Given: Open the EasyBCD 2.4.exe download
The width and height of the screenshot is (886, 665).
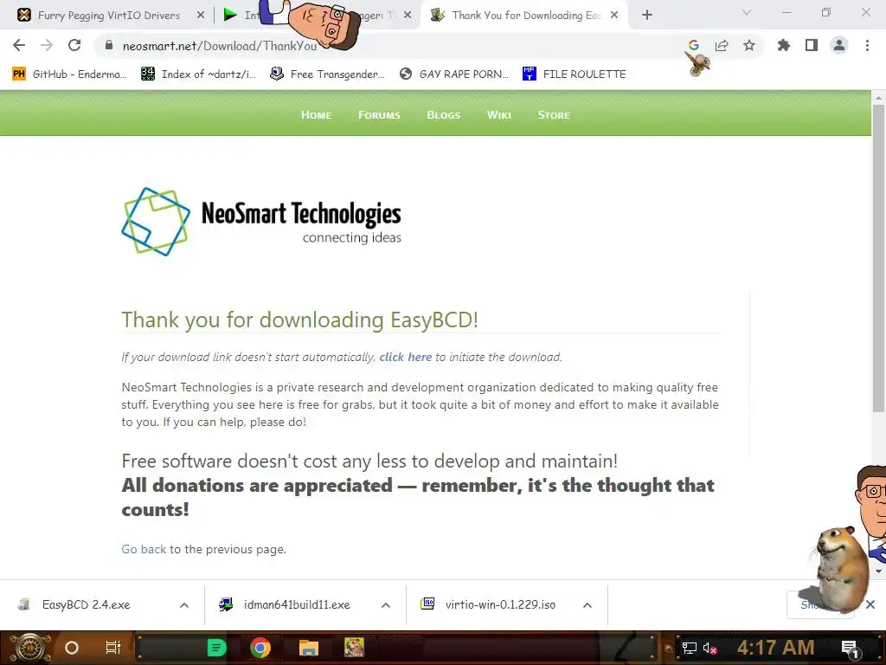Looking at the screenshot, I should (x=85, y=604).
